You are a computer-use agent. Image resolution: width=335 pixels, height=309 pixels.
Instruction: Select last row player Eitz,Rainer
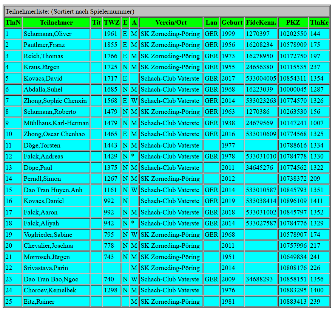(39, 302)
